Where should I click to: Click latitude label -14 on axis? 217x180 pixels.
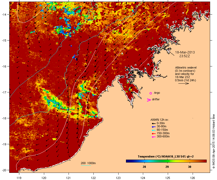(x=4, y=14)
